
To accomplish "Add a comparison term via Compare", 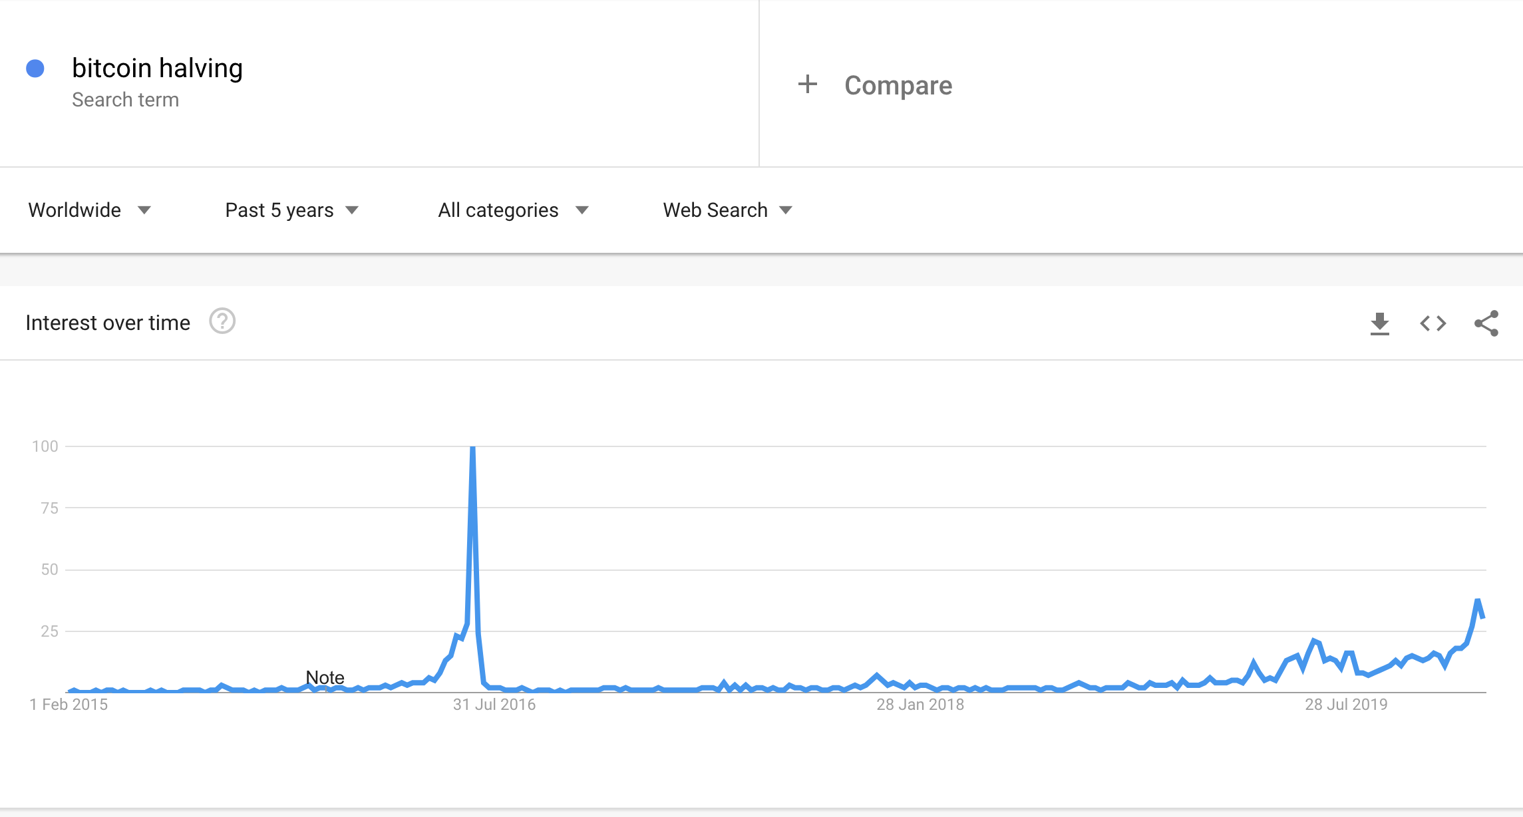I will coord(897,84).
